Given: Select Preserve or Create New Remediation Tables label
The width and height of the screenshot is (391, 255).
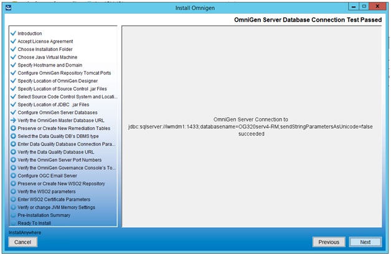Looking at the screenshot, I should pyautogui.click(x=64, y=128).
